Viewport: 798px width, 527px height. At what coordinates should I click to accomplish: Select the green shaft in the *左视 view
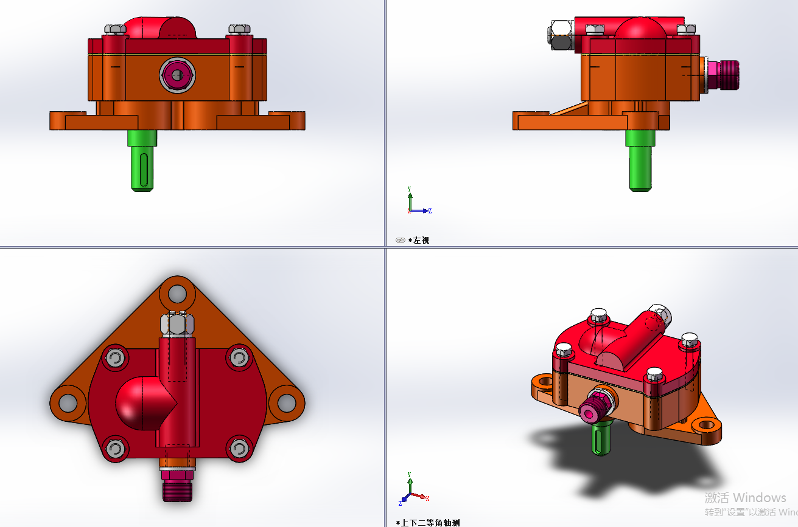(x=640, y=161)
